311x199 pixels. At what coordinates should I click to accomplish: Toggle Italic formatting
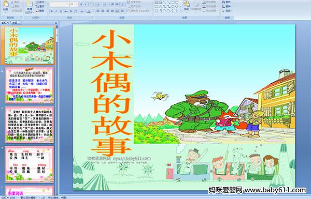point(56,11)
